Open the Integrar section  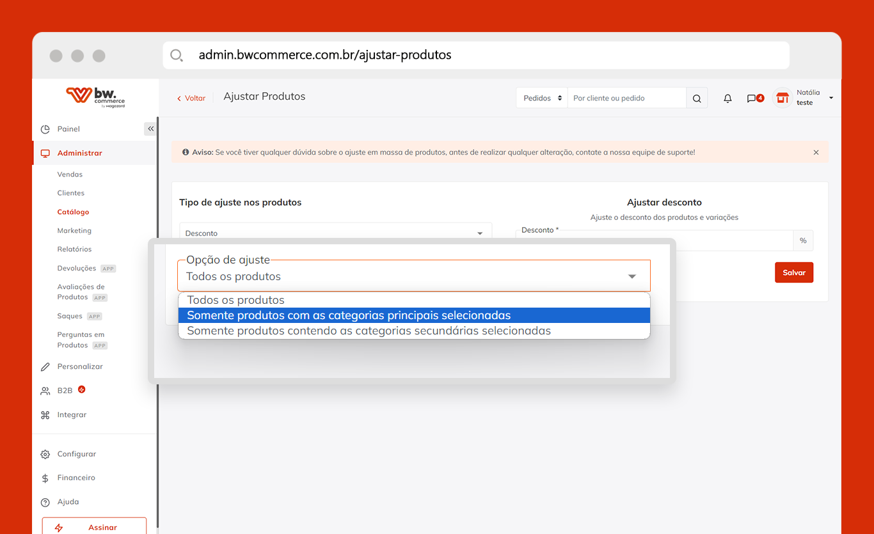(72, 415)
